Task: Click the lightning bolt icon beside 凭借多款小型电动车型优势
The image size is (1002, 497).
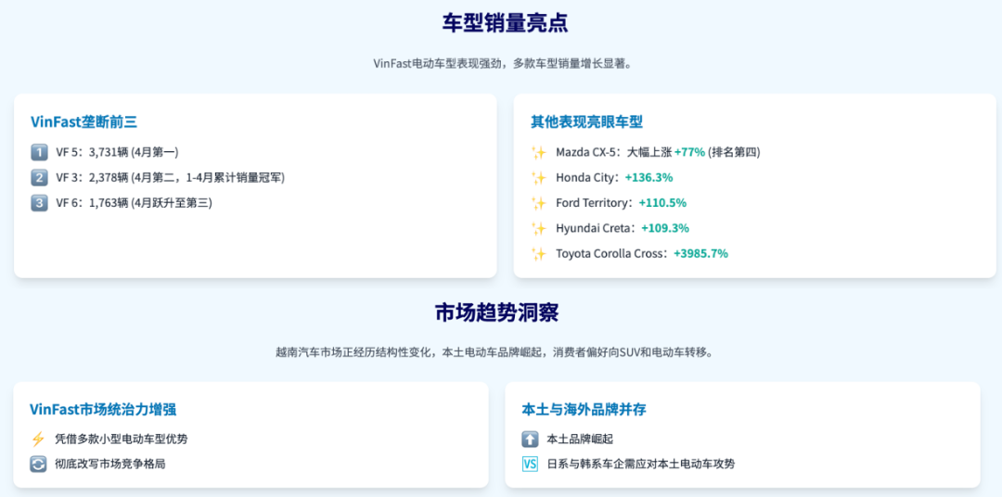Action: tap(38, 439)
